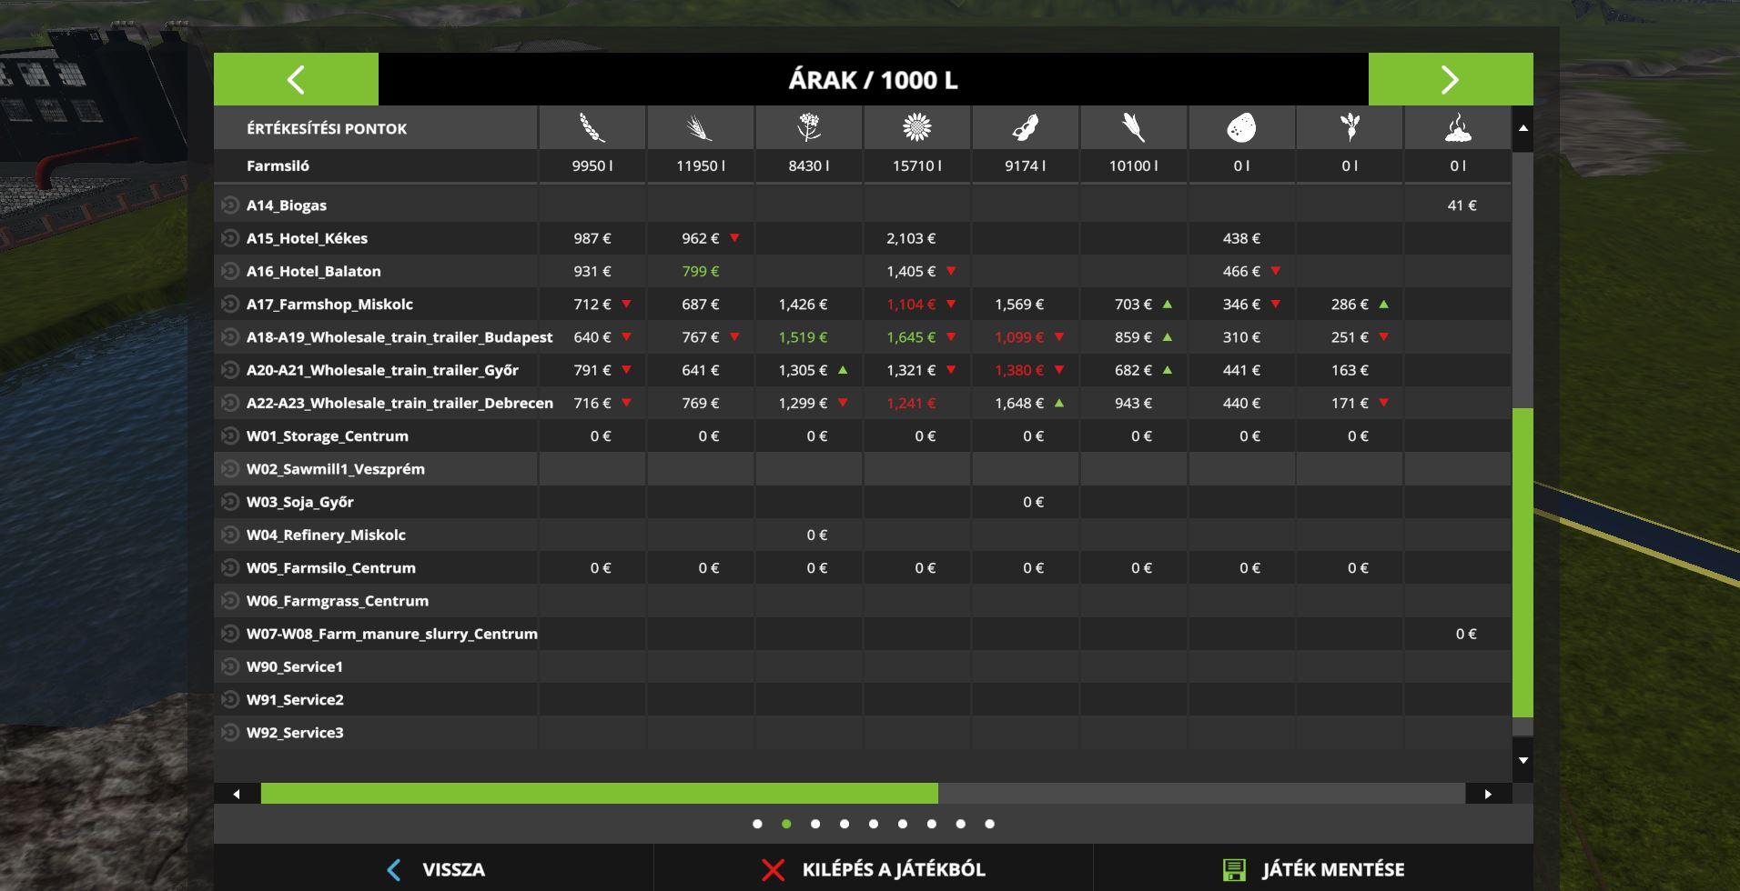The height and width of the screenshot is (891, 1740).
Task: Go to next page with right arrow
Action: point(1450,79)
